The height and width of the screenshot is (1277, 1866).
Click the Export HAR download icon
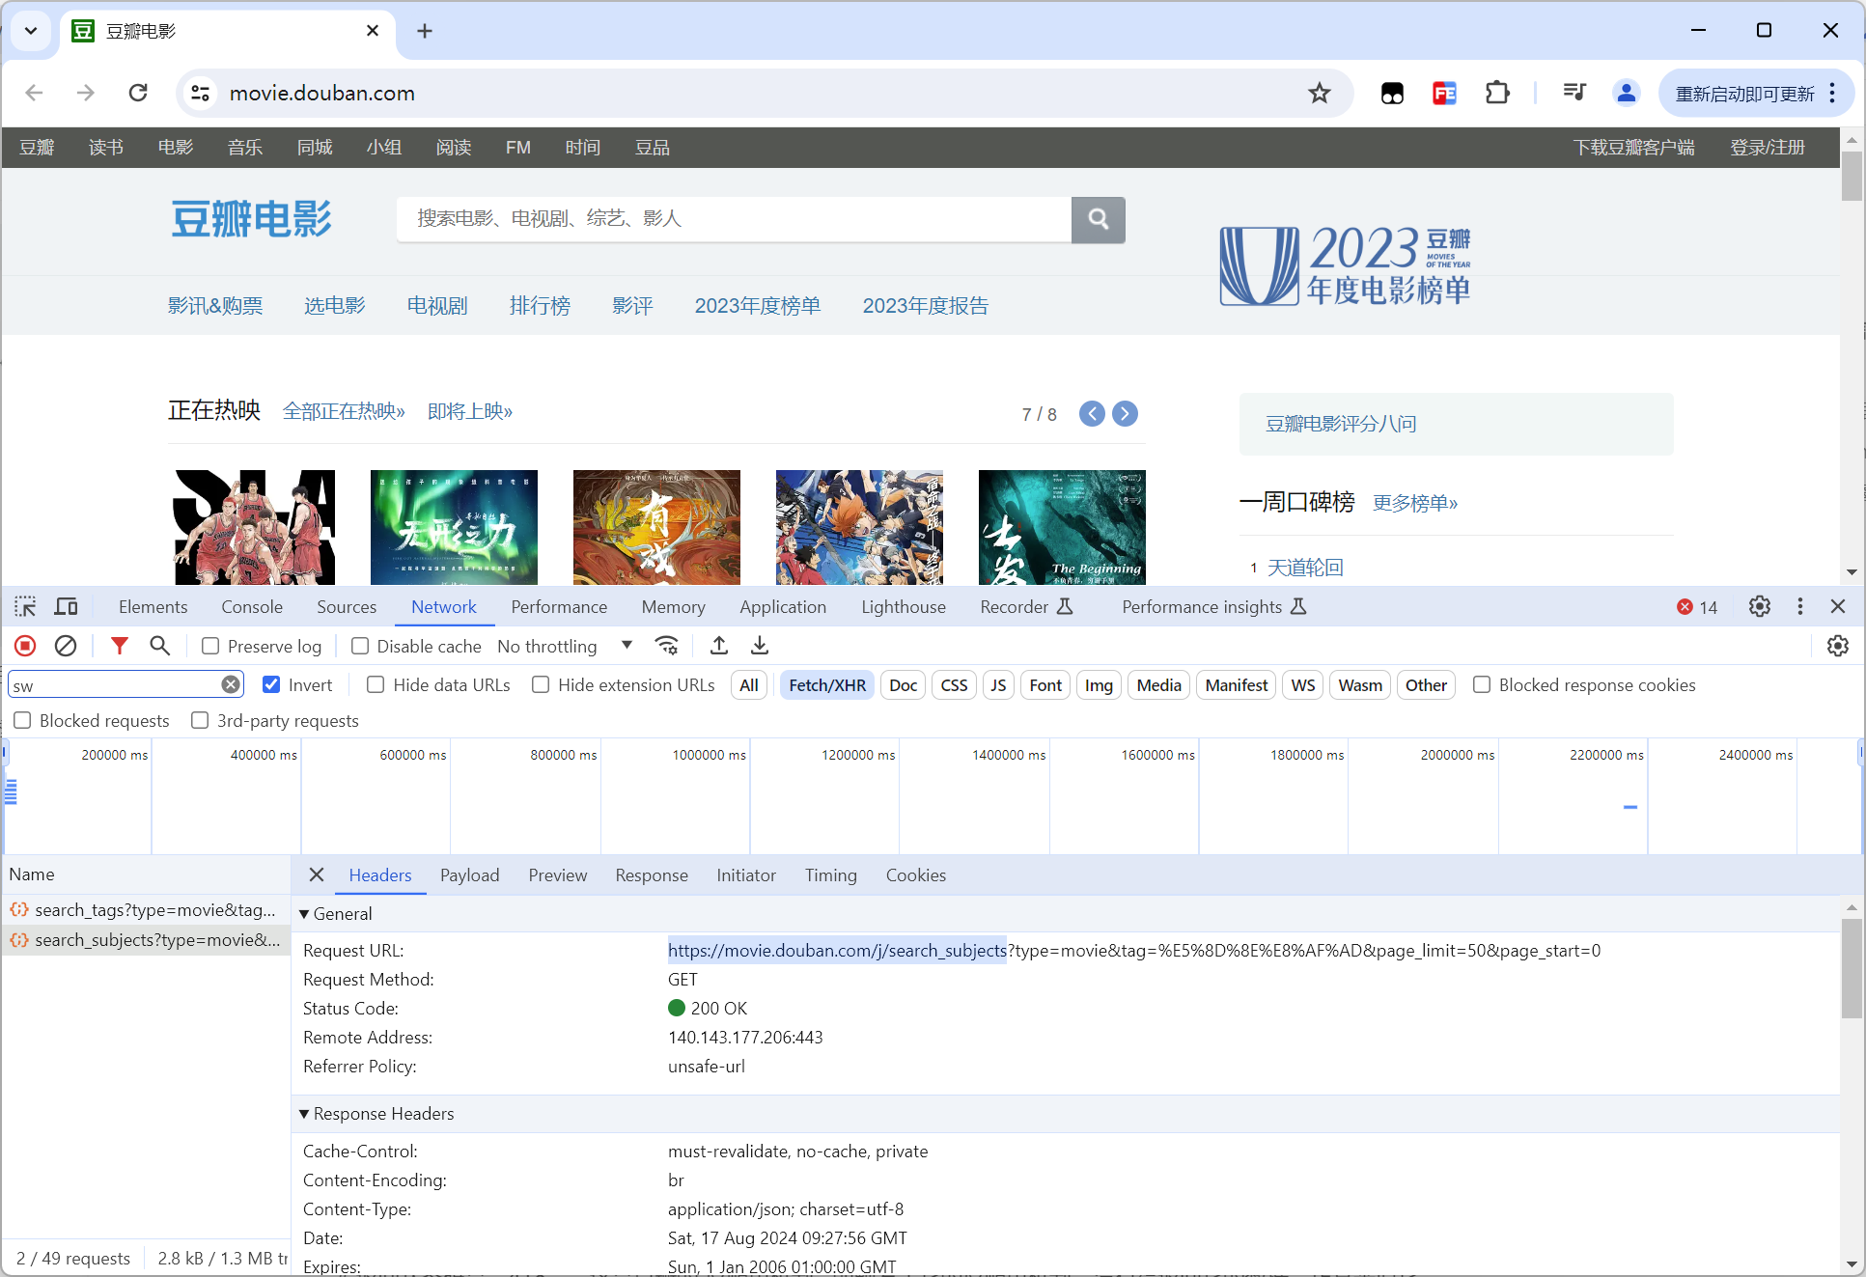[760, 646]
